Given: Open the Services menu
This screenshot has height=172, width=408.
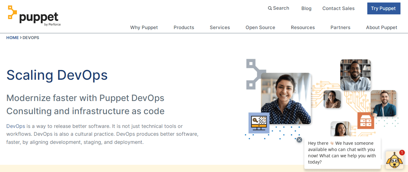Looking at the screenshot, I should pyautogui.click(x=220, y=28).
